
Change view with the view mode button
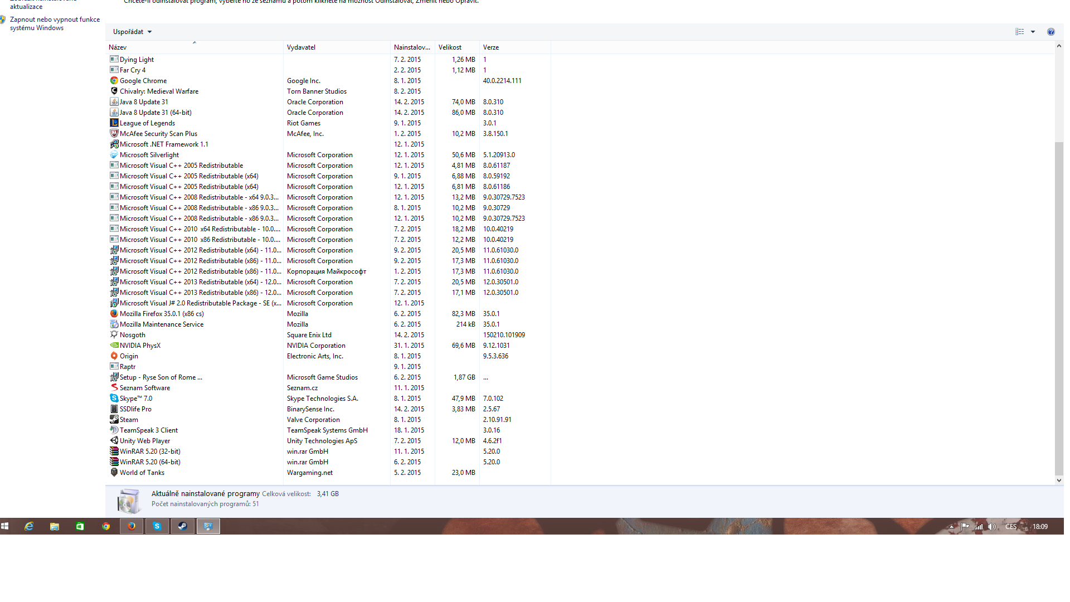pyautogui.click(x=1019, y=32)
